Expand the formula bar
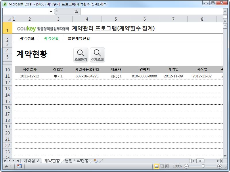This screenshot has width=230, height=172. click(x=225, y=11)
